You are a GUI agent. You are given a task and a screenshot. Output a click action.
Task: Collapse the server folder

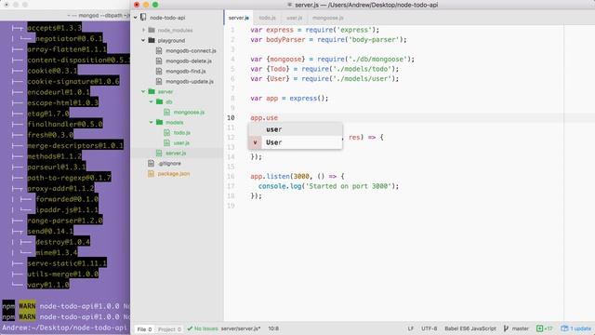(x=143, y=91)
